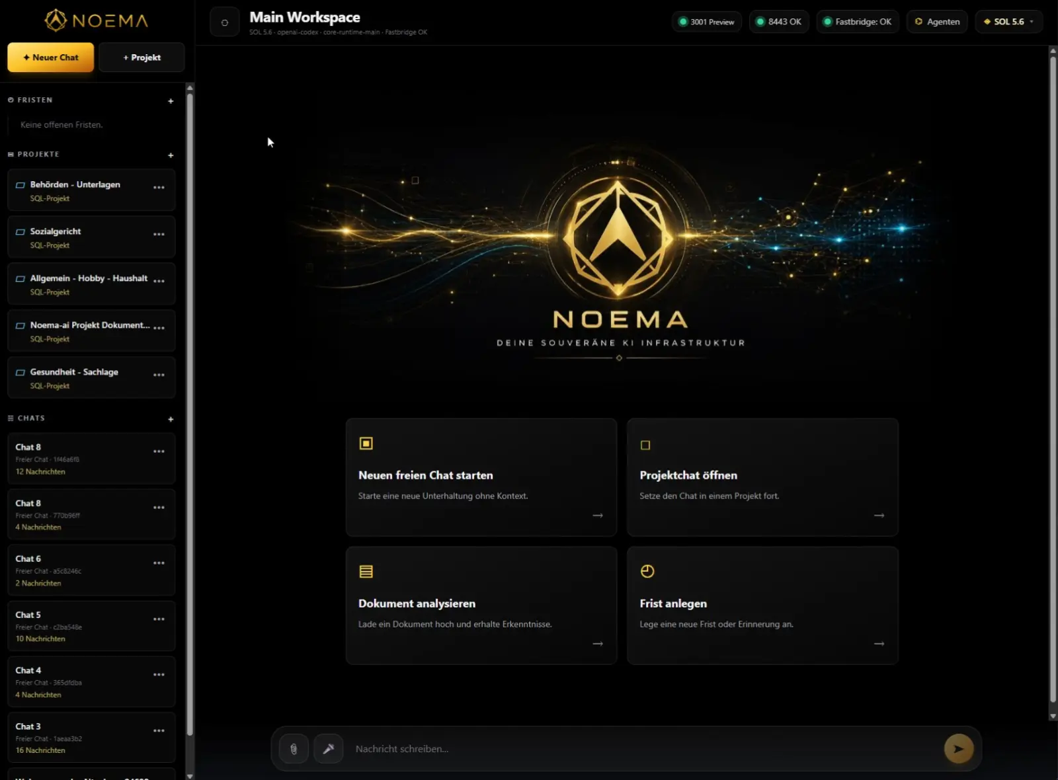The width and height of the screenshot is (1058, 780).
Task: Click the folder icon of Behörden - Unterlagen
Action: coord(20,185)
